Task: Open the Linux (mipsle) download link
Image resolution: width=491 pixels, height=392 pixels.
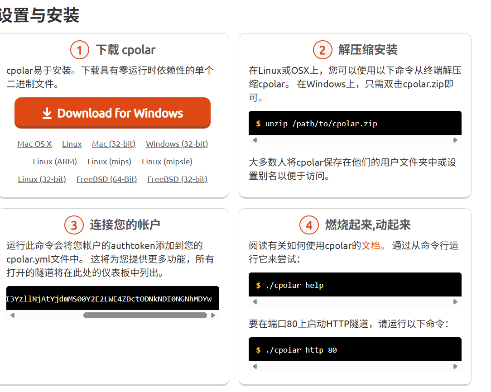Action: pyautogui.click(x=167, y=162)
